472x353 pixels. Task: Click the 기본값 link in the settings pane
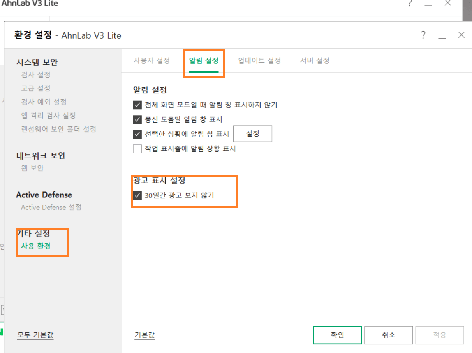click(144, 335)
